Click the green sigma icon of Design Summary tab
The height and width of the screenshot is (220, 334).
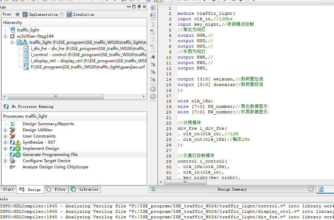tap(153, 189)
